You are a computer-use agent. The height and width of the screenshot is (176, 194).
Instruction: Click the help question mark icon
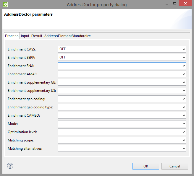coord(10,166)
